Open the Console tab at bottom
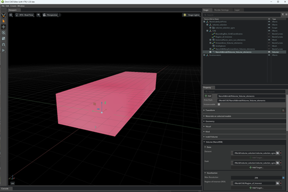The width and height of the screenshot is (288, 192). click(x=5, y=188)
